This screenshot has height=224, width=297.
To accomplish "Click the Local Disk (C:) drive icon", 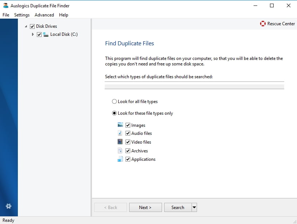I will (46, 34).
